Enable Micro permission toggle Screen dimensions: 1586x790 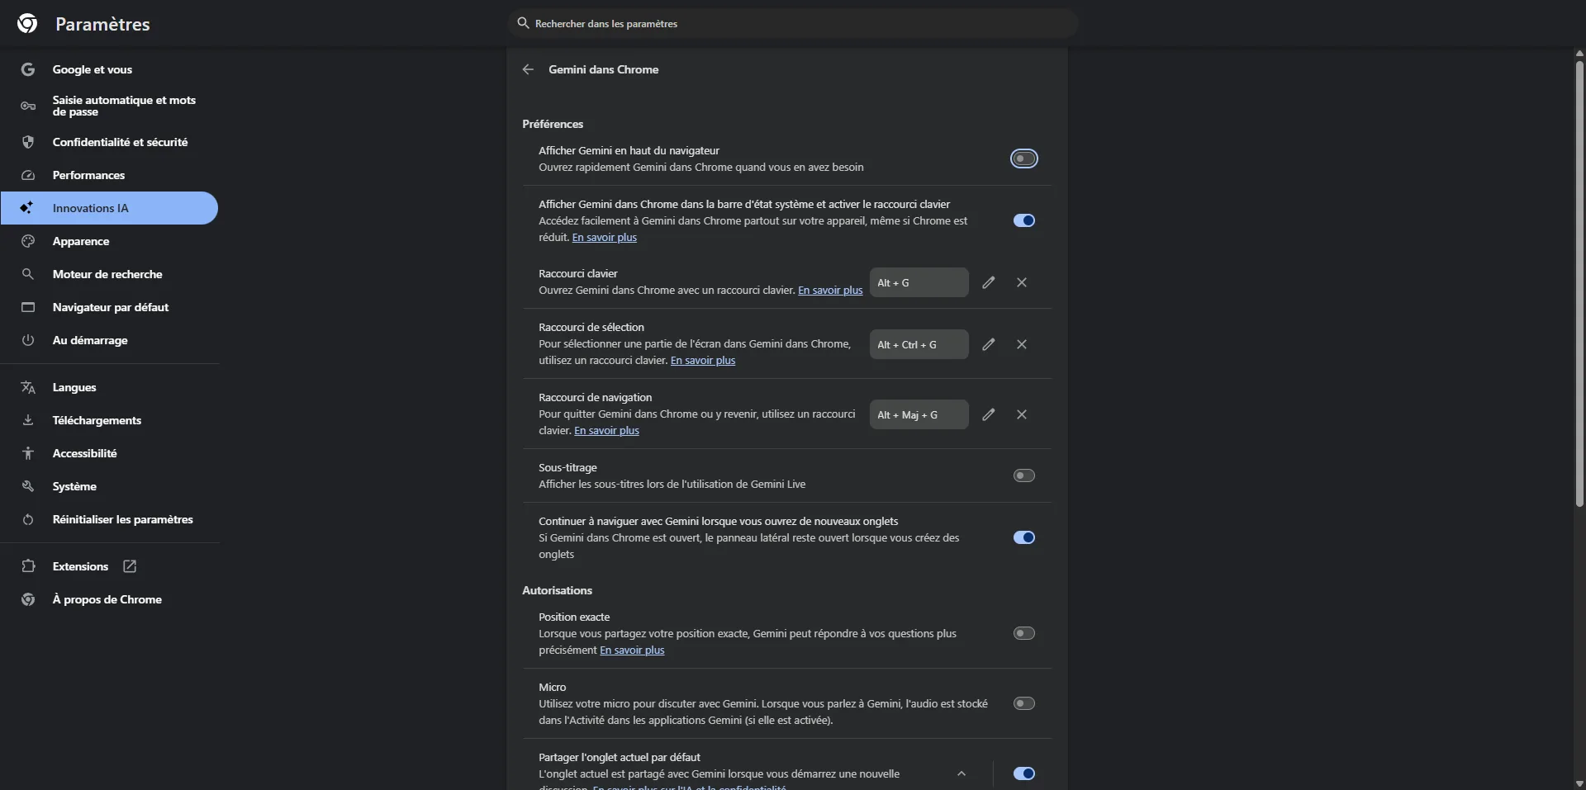[x=1024, y=703]
